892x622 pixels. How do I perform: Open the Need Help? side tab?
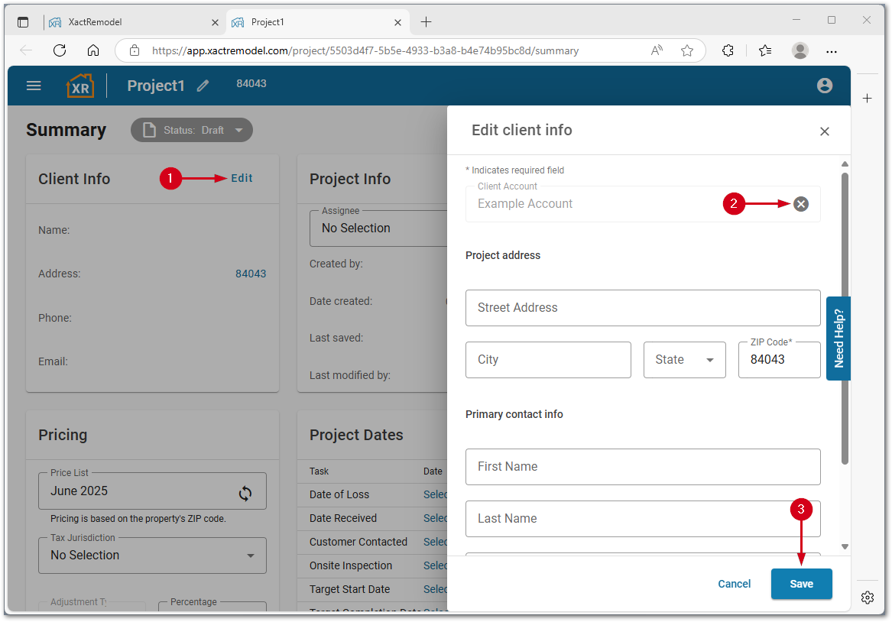838,339
